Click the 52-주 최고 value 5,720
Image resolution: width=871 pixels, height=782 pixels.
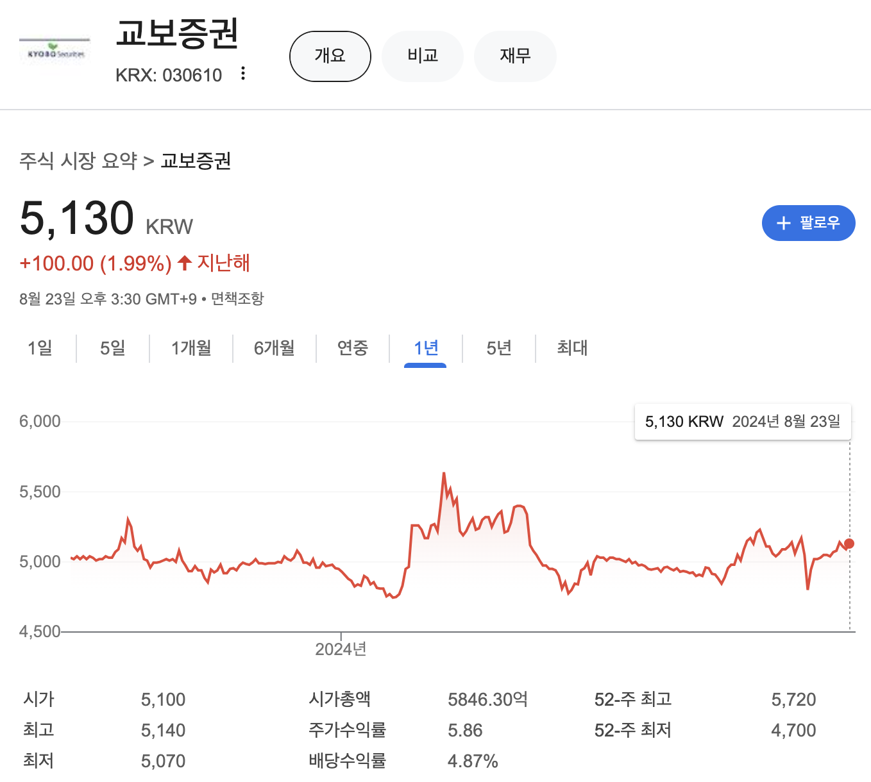[x=793, y=699]
